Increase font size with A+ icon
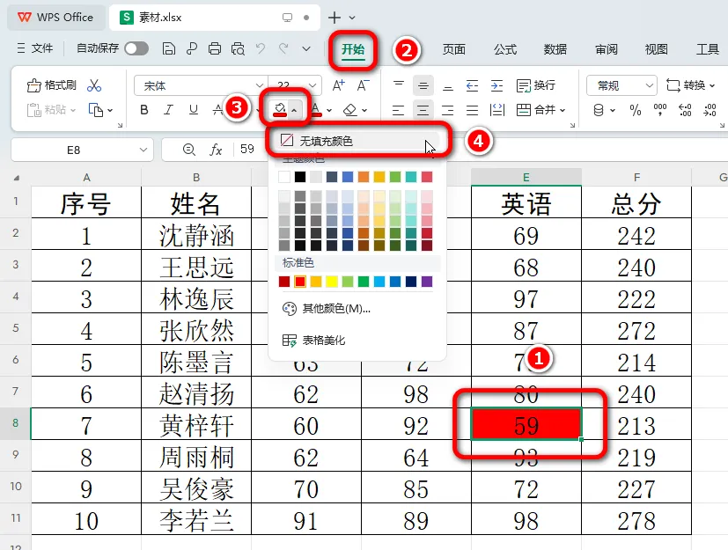The width and height of the screenshot is (728, 550). click(x=338, y=85)
